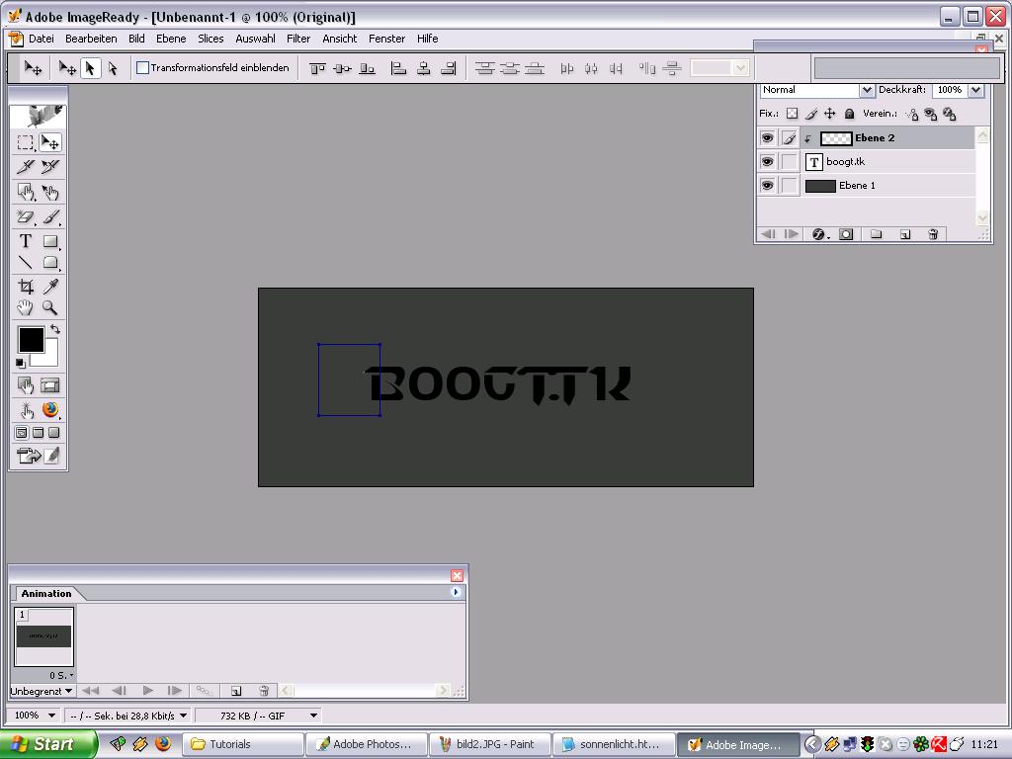Hide the boogt.tk text layer

point(767,162)
